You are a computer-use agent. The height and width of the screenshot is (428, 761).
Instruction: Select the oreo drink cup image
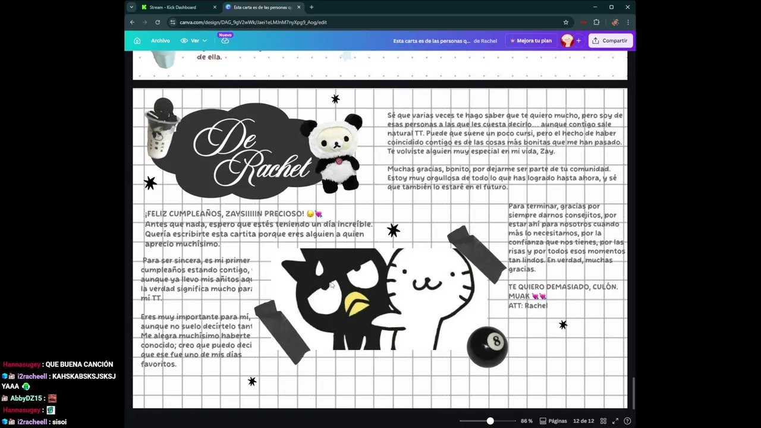point(162,128)
